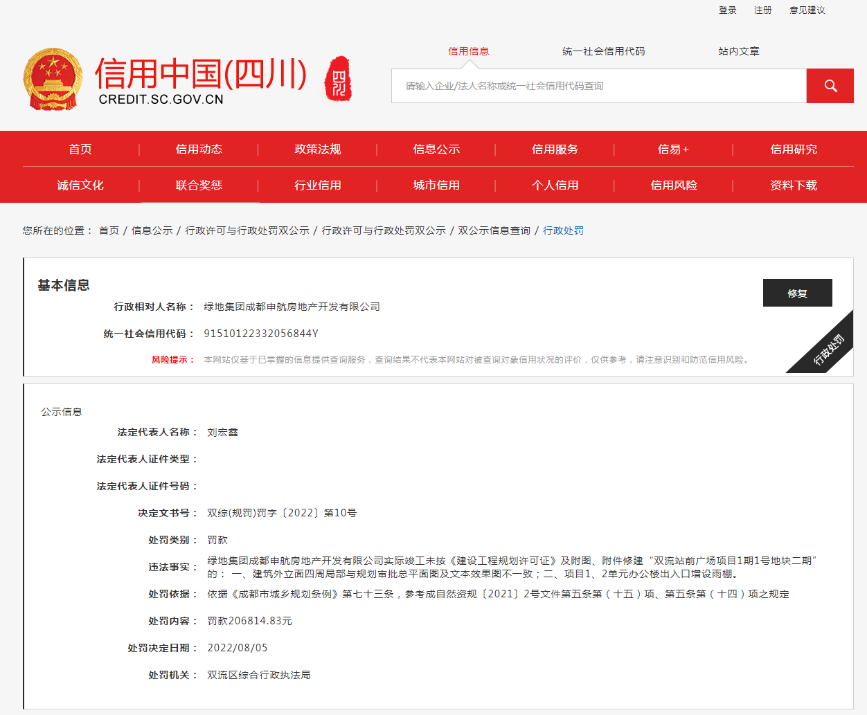The width and height of the screenshot is (867, 715).
Task: Open the 登录 link
Action: tap(727, 10)
